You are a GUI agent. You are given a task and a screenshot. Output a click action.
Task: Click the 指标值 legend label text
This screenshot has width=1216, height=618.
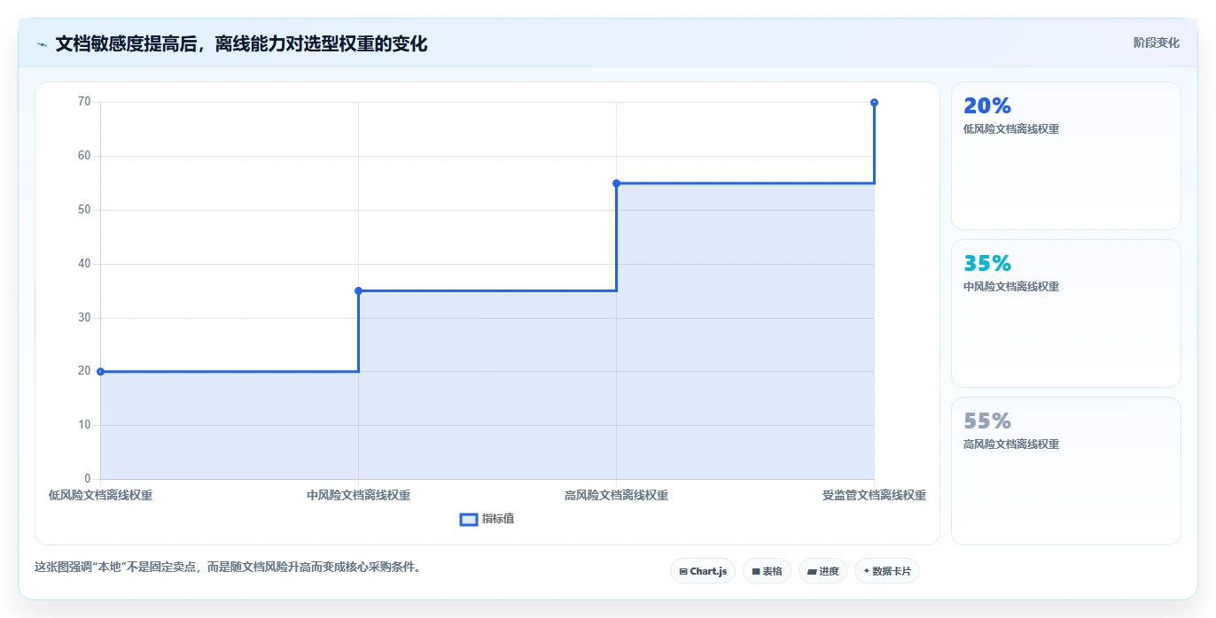click(498, 519)
